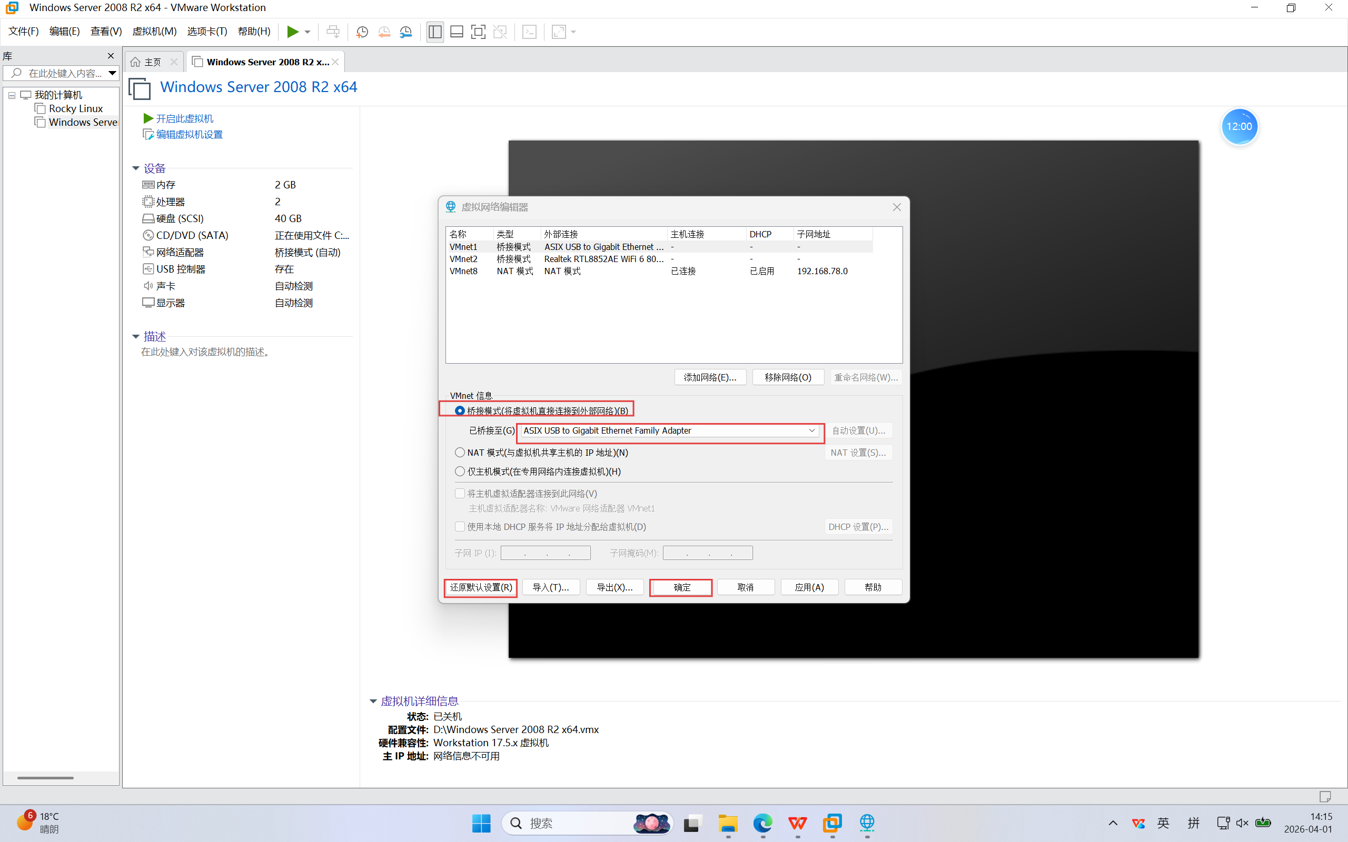Open the console view toolbar icon
This screenshot has width=1348, height=842.
click(529, 32)
